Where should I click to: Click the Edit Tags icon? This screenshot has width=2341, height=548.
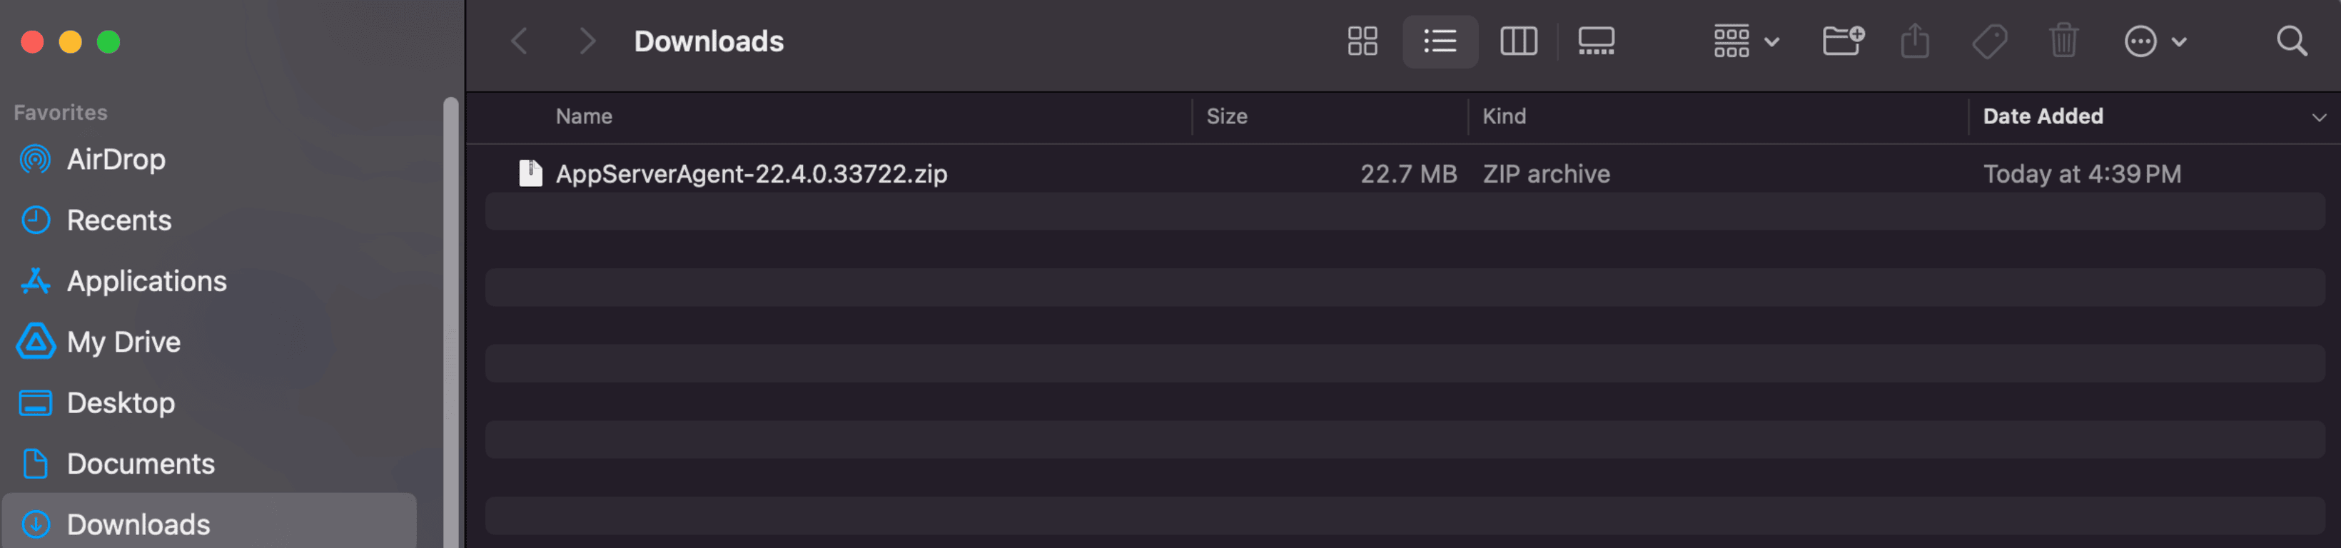tap(1989, 41)
